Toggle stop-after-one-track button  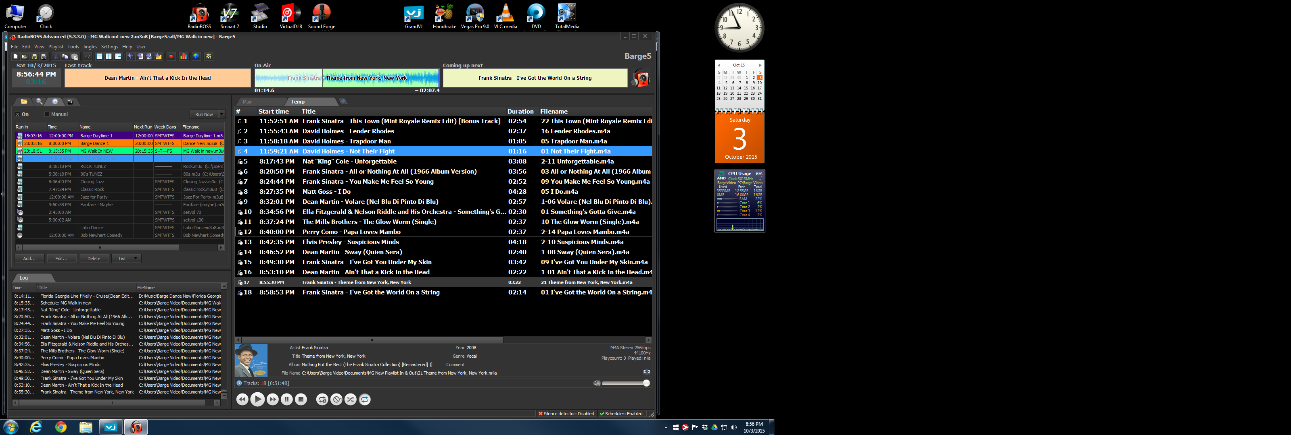(x=336, y=400)
